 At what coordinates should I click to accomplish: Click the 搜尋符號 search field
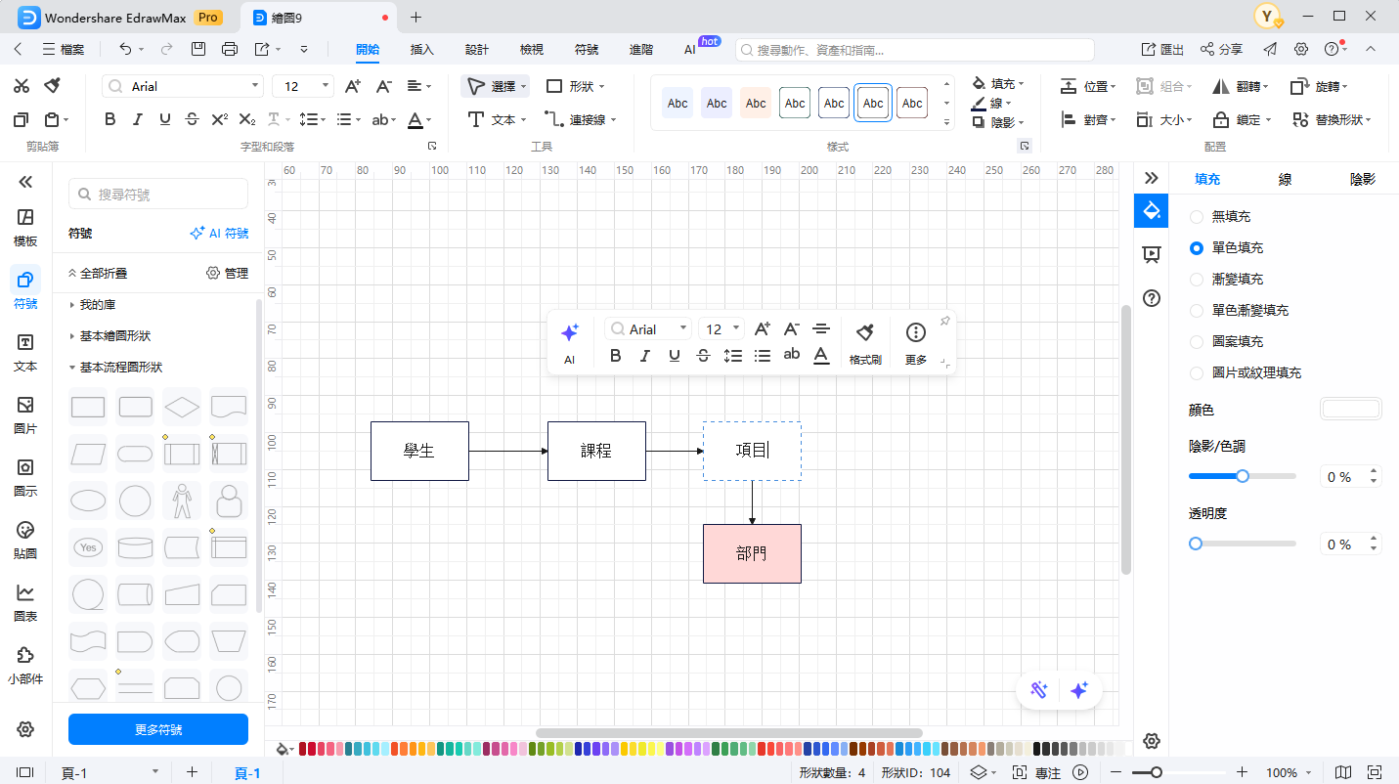[x=158, y=195]
